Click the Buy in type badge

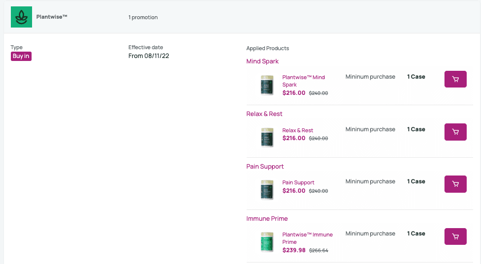coord(21,56)
